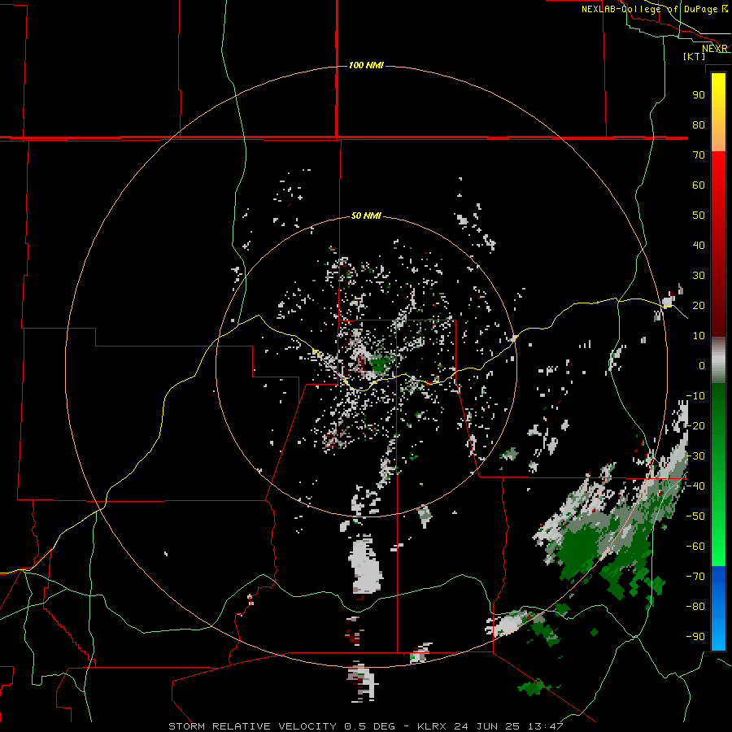Click the Storm Relative Velocity KLRX caption

click(366, 726)
